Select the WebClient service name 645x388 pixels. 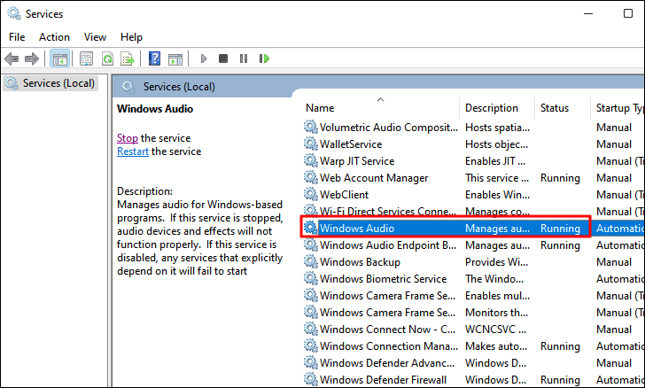pos(345,195)
